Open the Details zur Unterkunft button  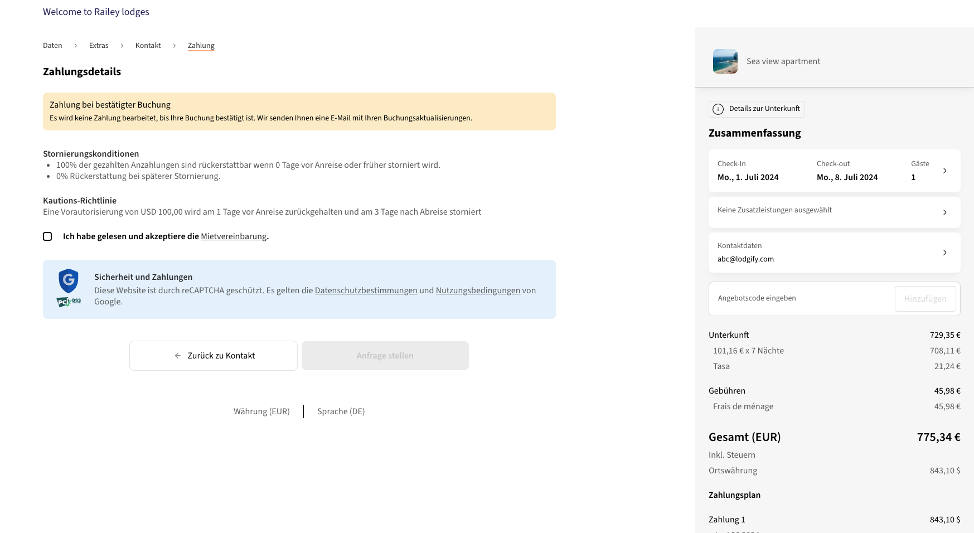757,109
